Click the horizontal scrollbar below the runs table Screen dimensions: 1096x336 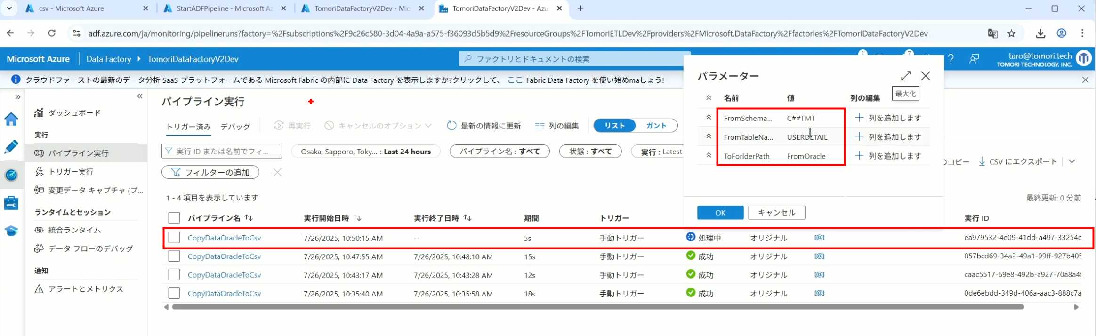(597, 307)
